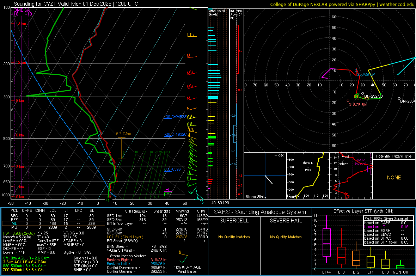Click the 'Corfidi Upshear =' line
This screenshot has height=276, width=416.
137,272
